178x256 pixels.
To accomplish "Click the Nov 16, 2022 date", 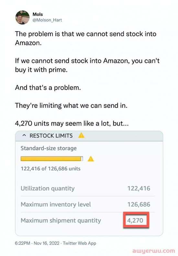I will click(x=47, y=243).
